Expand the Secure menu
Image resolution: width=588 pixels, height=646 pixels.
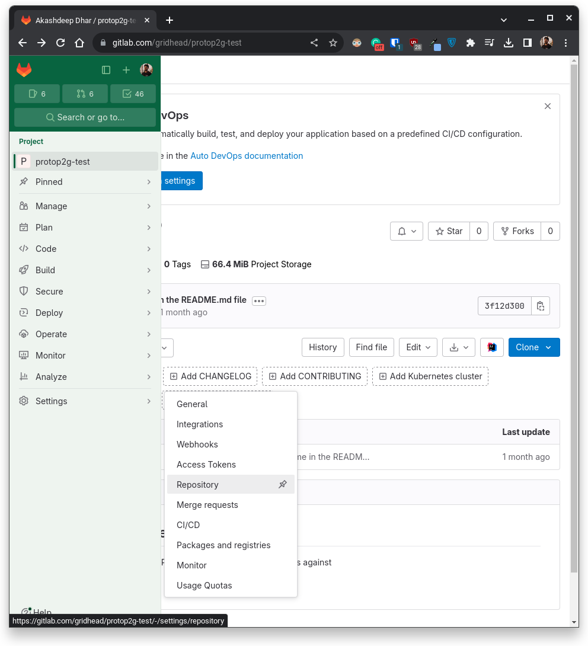(86, 292)
